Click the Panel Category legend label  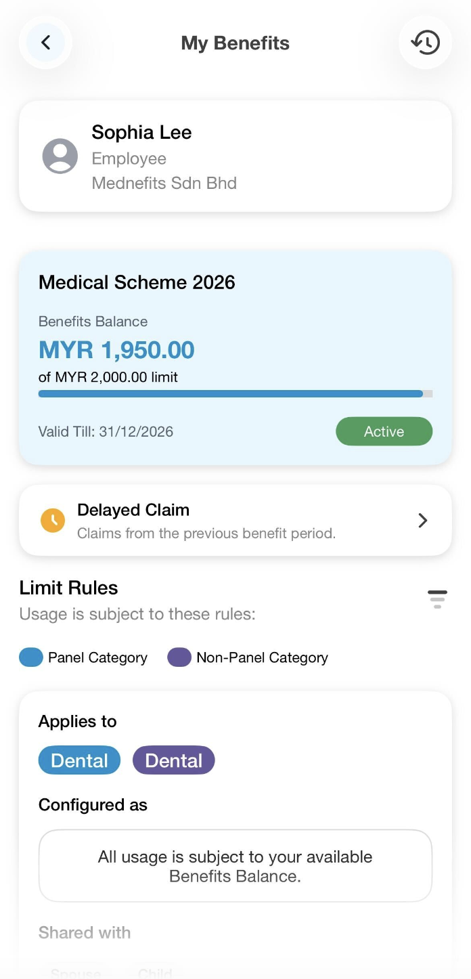[x=97, y=657]
